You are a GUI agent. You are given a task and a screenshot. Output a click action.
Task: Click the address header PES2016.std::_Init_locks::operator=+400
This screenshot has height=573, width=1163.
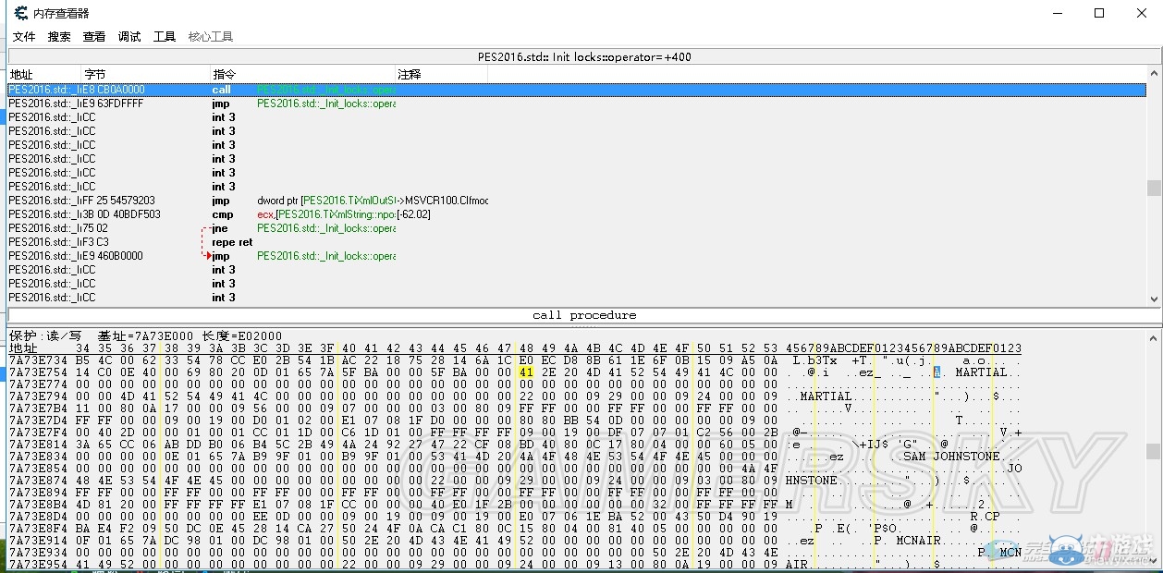[584, 57]
